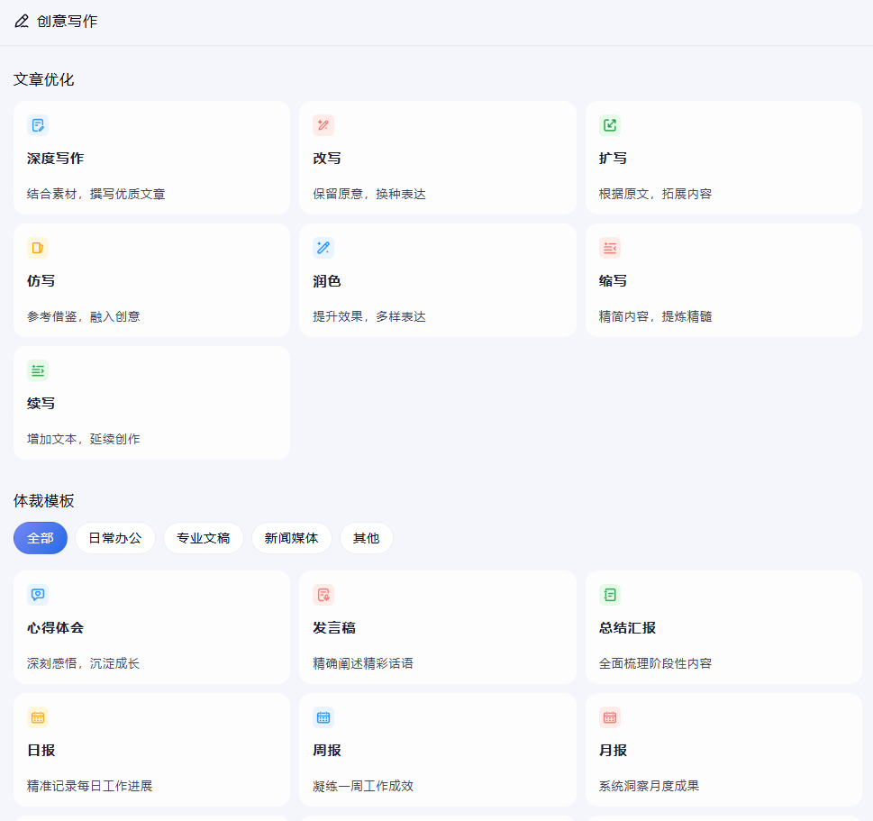The height and width of the screenshot is (821, 873).
Task: Select the 全部 template filter tab
Action: point(41,538)
